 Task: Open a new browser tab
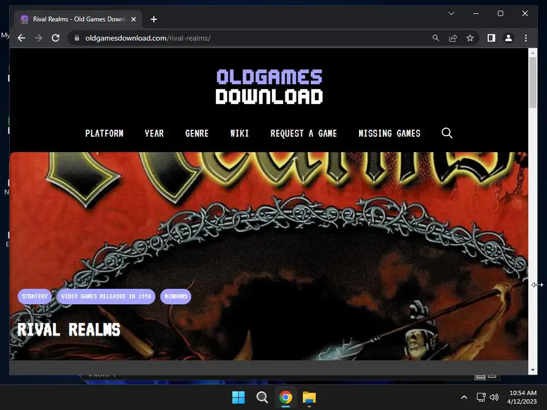pyautogui.click(x=154, y=19)
